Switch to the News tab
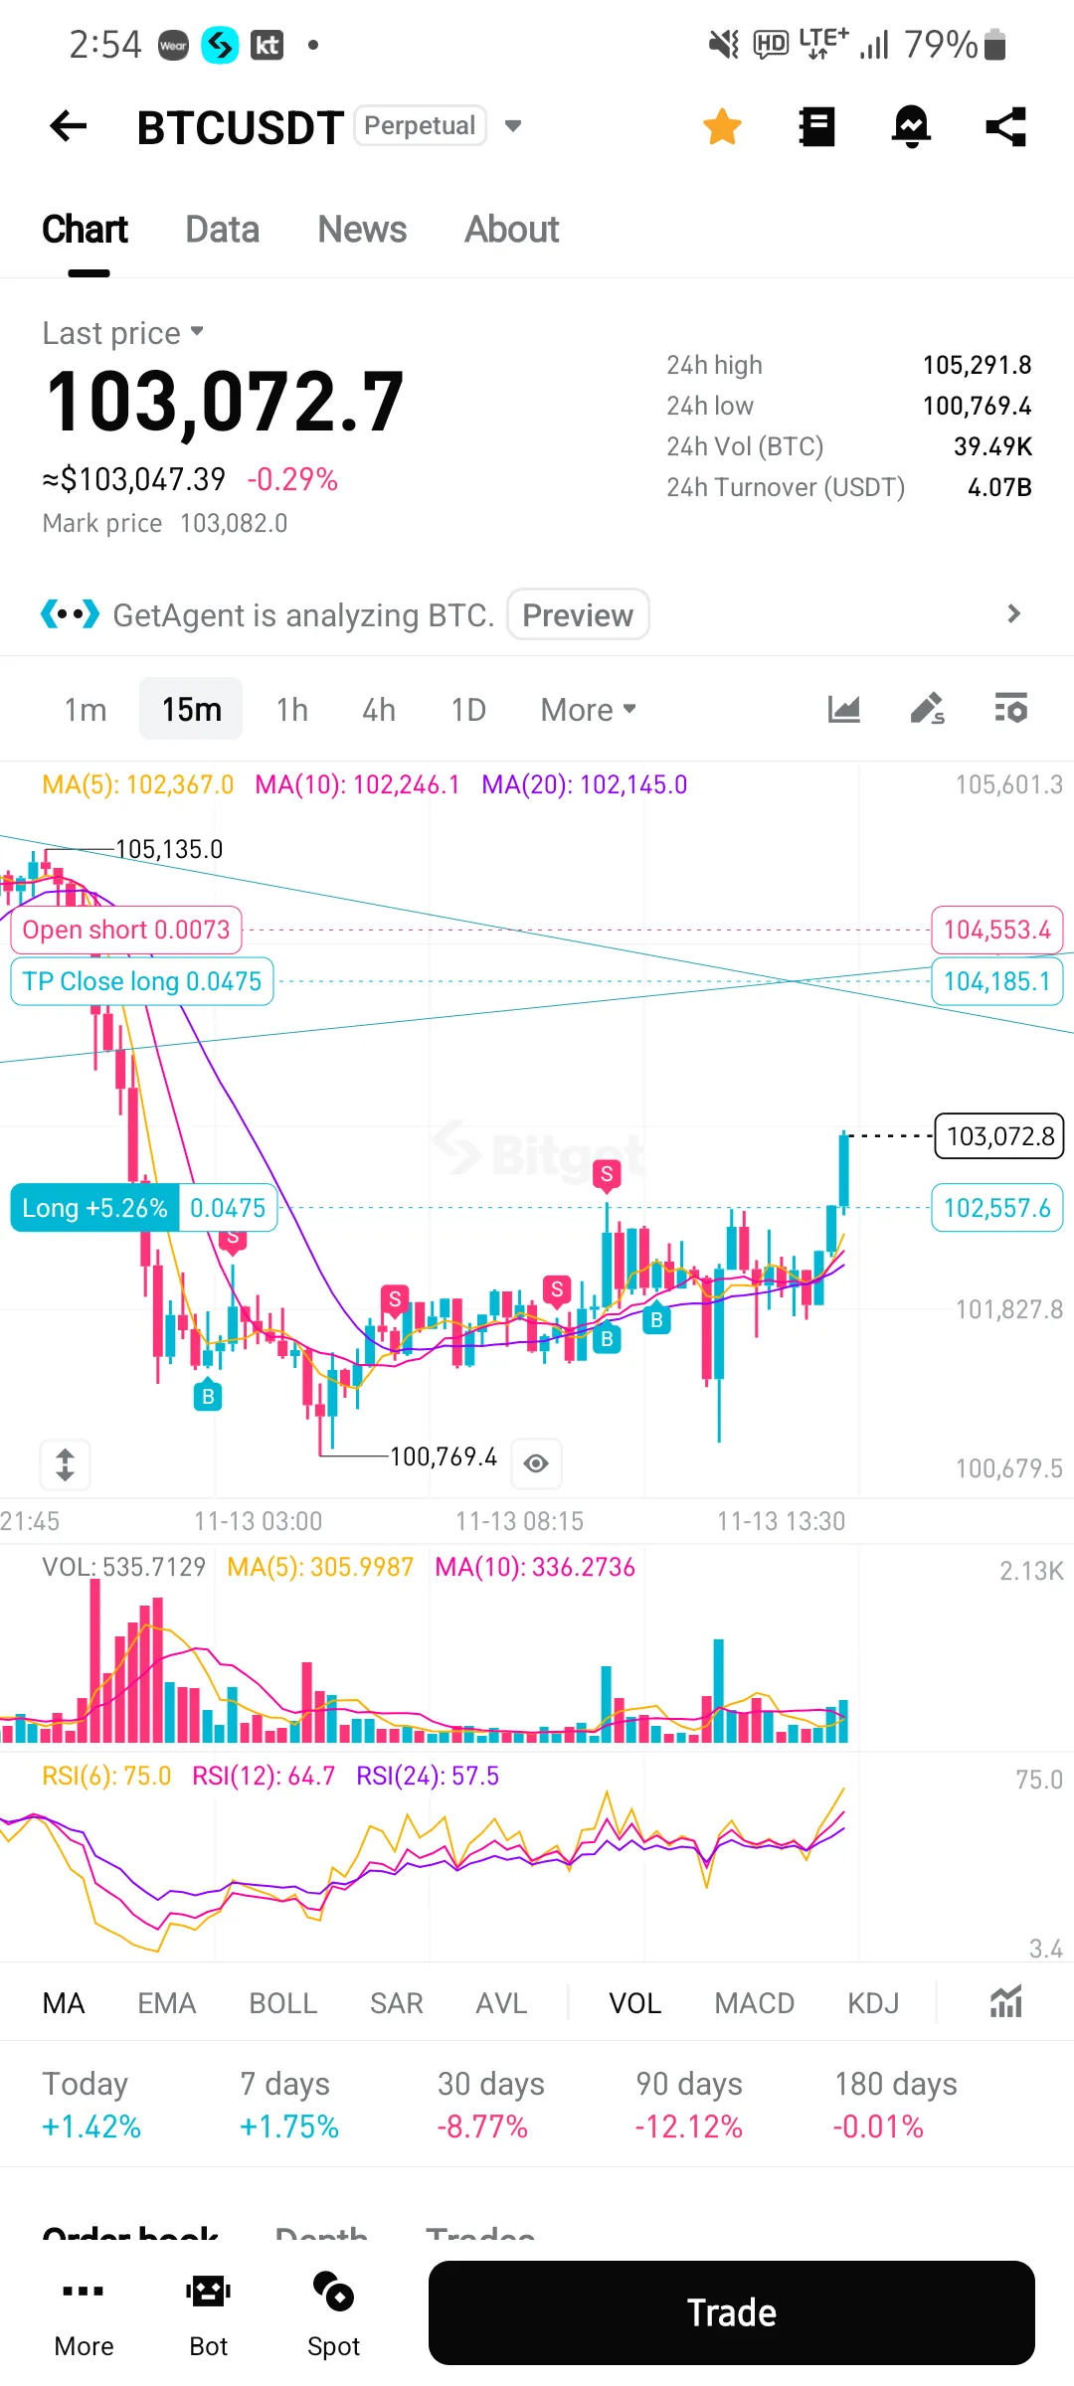Viewport: 1074px width, 2386px height. coord(362,230)
